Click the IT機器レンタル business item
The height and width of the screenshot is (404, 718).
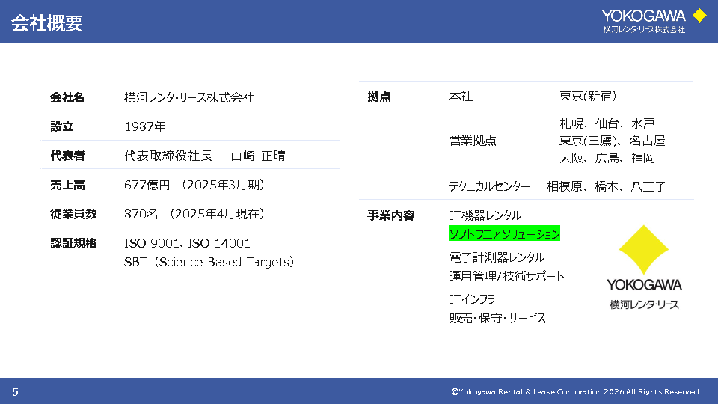485,215
